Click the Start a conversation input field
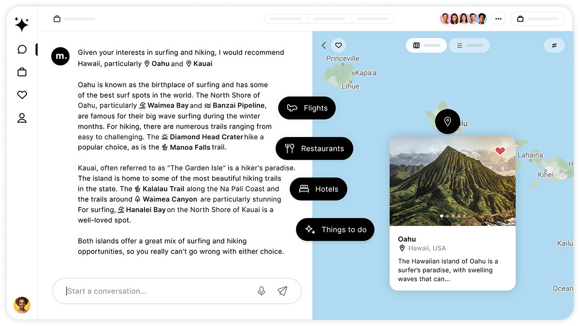Image resolution: width=580 pixels, height=326 pixels. coord(145,291)
